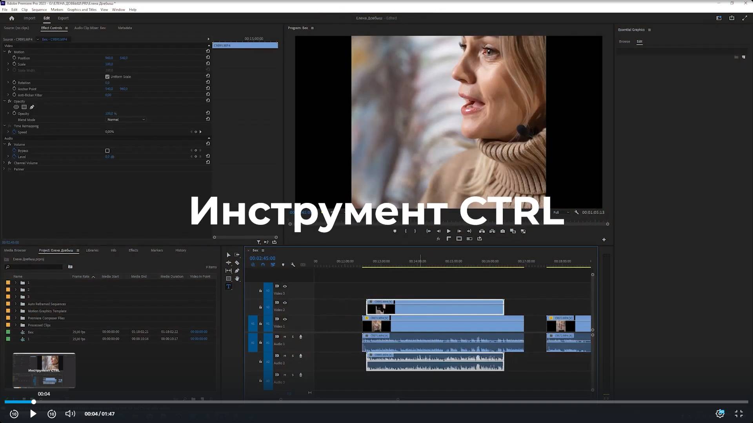Hide Video 2 track with eye icon

pyautogui.click(x=285, y=303)
